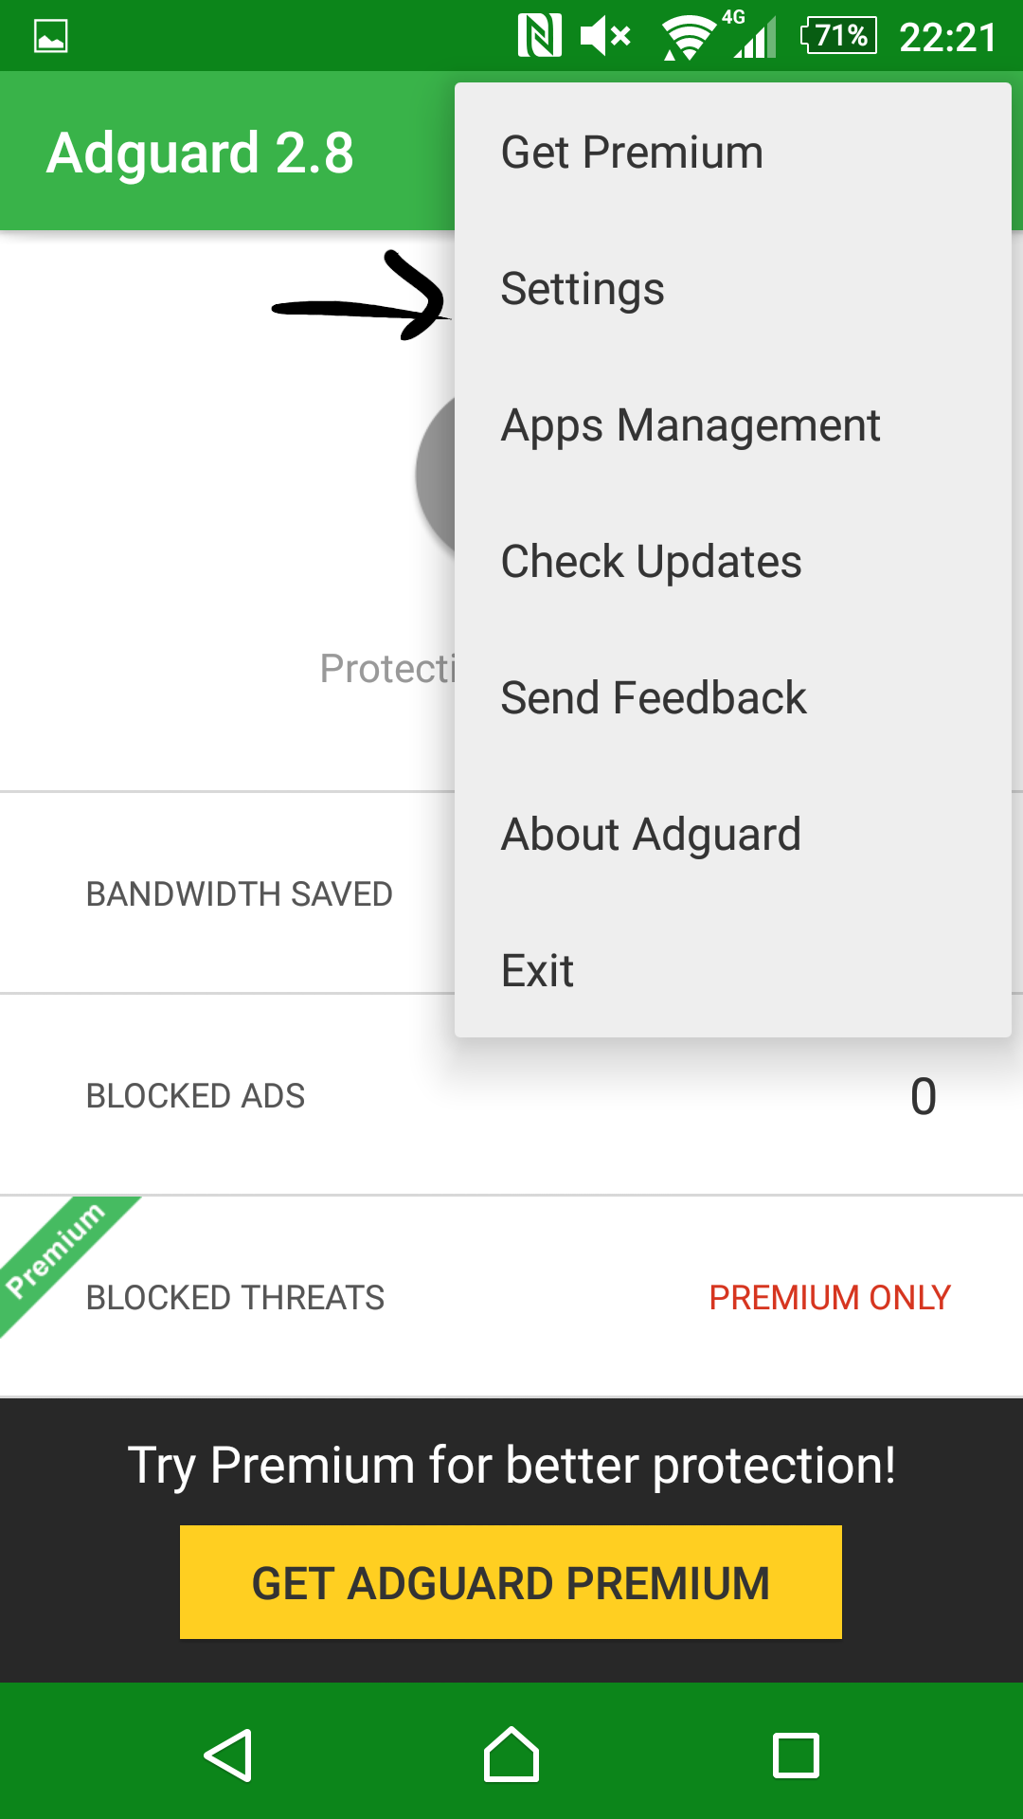Tap Exit in the overflow menu

point(733,970)
